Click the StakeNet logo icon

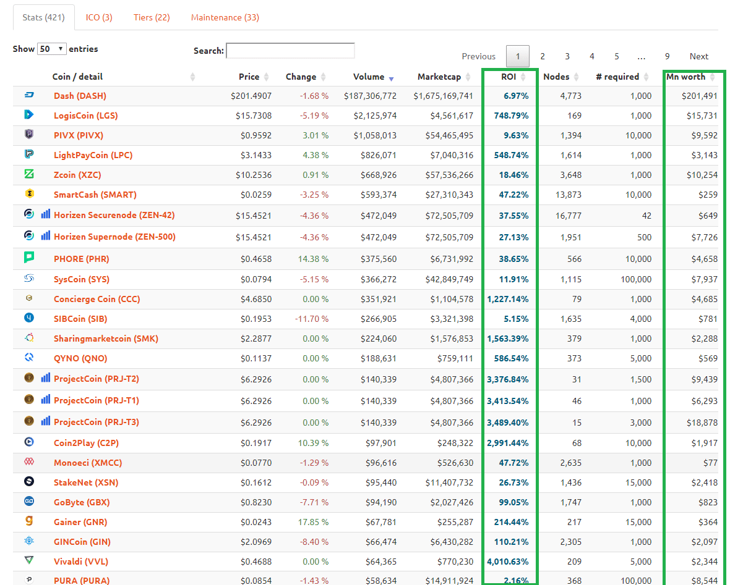point(28,481)
